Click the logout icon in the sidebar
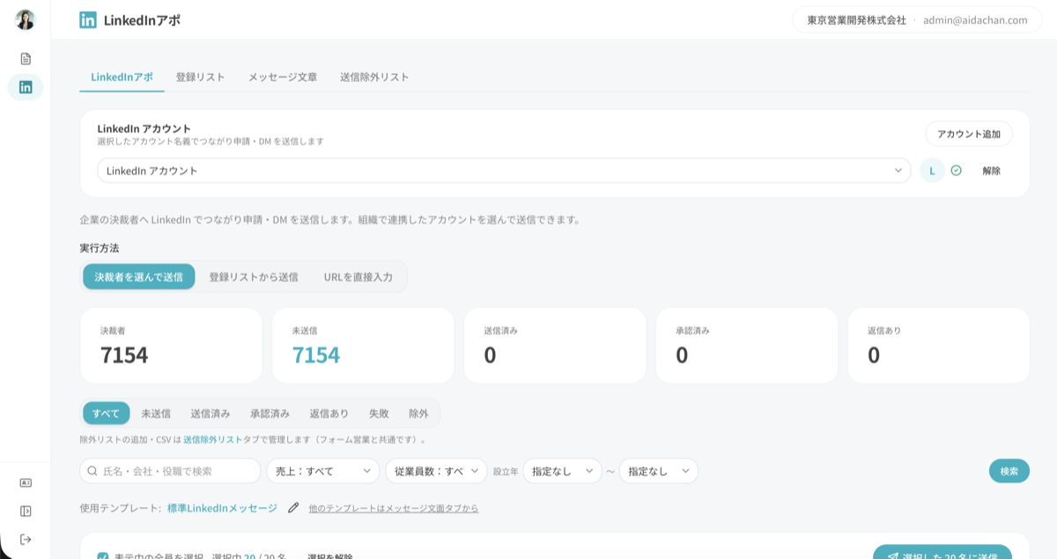 click(26, 539)
